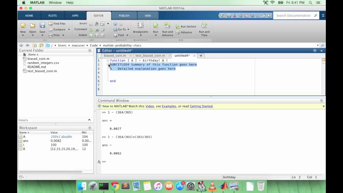The width and height of the screenshot is (343, 193).
Task: Open the Workspace panel actions menu
Action: pyautogui.click(x=90, y=128)
